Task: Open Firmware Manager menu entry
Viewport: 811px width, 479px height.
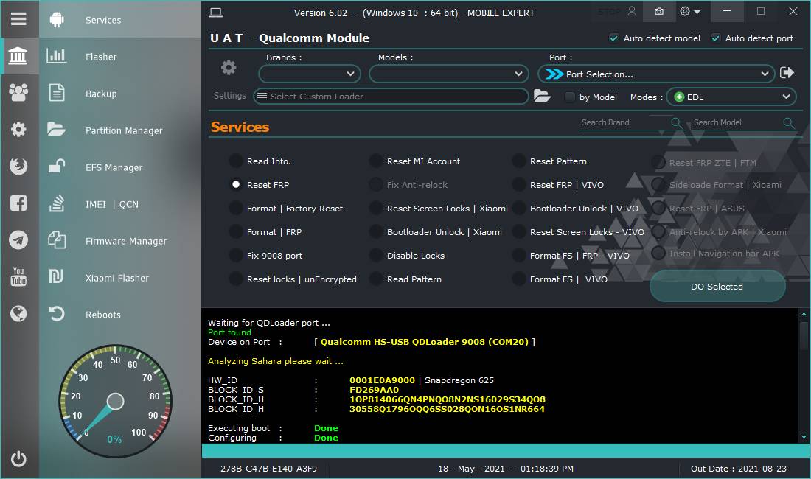Action: click(x=125, y=241)
